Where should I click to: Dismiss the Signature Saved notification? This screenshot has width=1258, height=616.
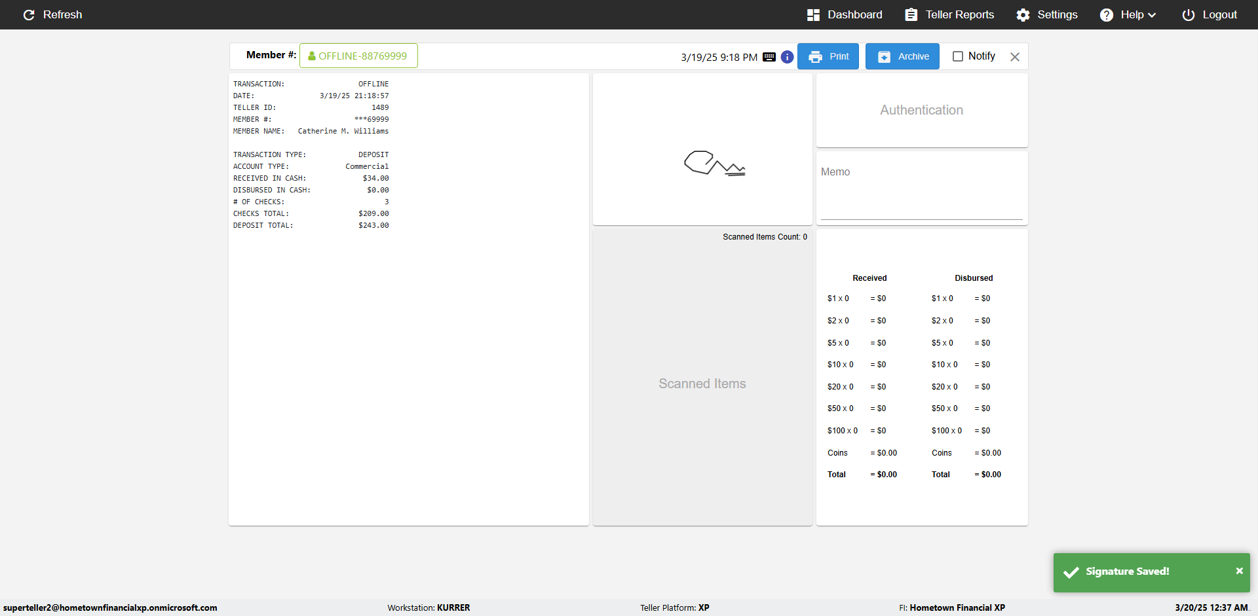pos(1239,571)
